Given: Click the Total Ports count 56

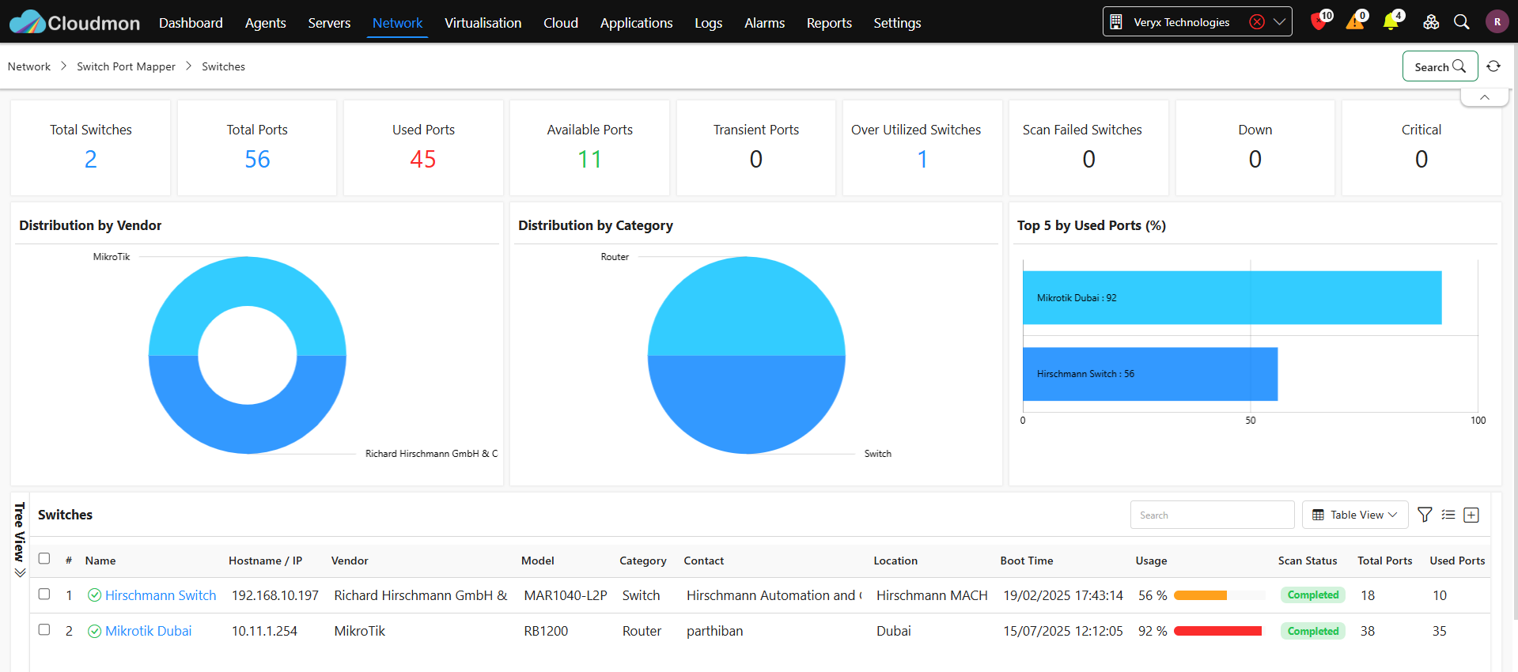Looking at the screenshot, I should (257, 159).
